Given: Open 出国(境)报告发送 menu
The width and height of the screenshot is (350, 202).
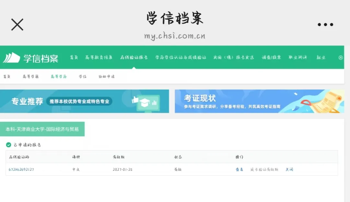Looking at the screenshot, I should pos(234,57).
